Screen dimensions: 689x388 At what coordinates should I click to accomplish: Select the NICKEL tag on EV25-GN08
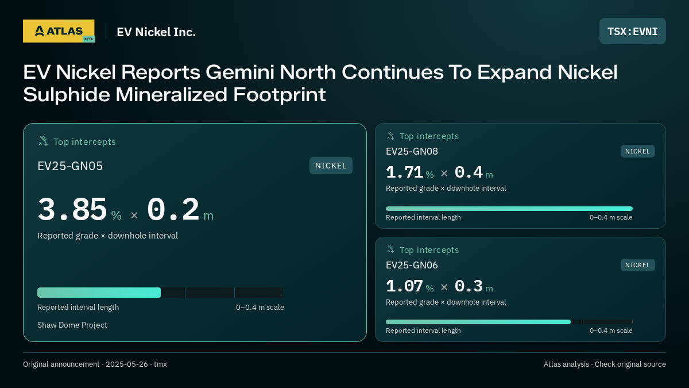click(x=638, y=151)
